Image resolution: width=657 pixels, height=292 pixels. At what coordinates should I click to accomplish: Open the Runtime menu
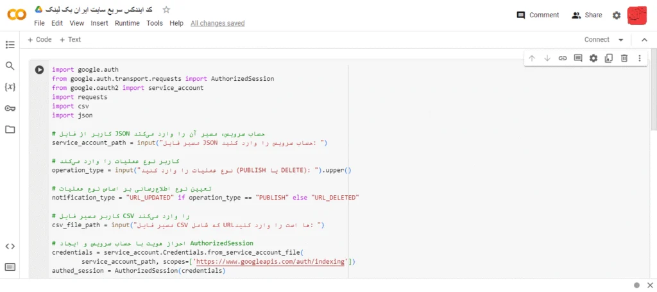click(128, 24)
